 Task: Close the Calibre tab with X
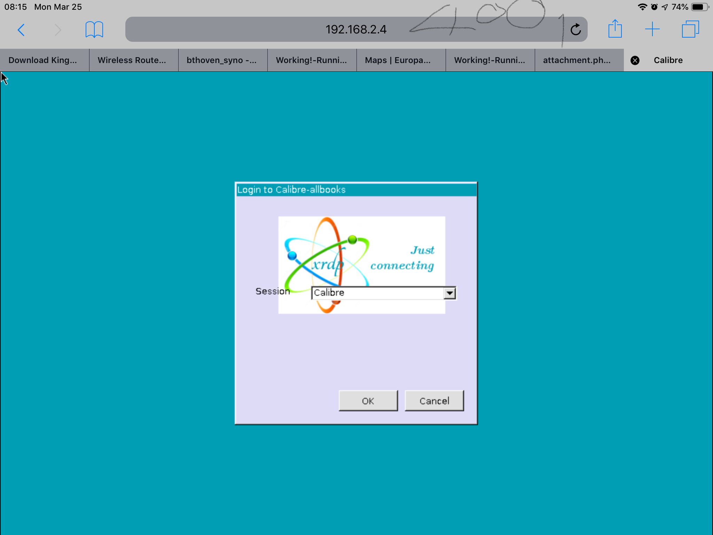click(x=635, y=61)
